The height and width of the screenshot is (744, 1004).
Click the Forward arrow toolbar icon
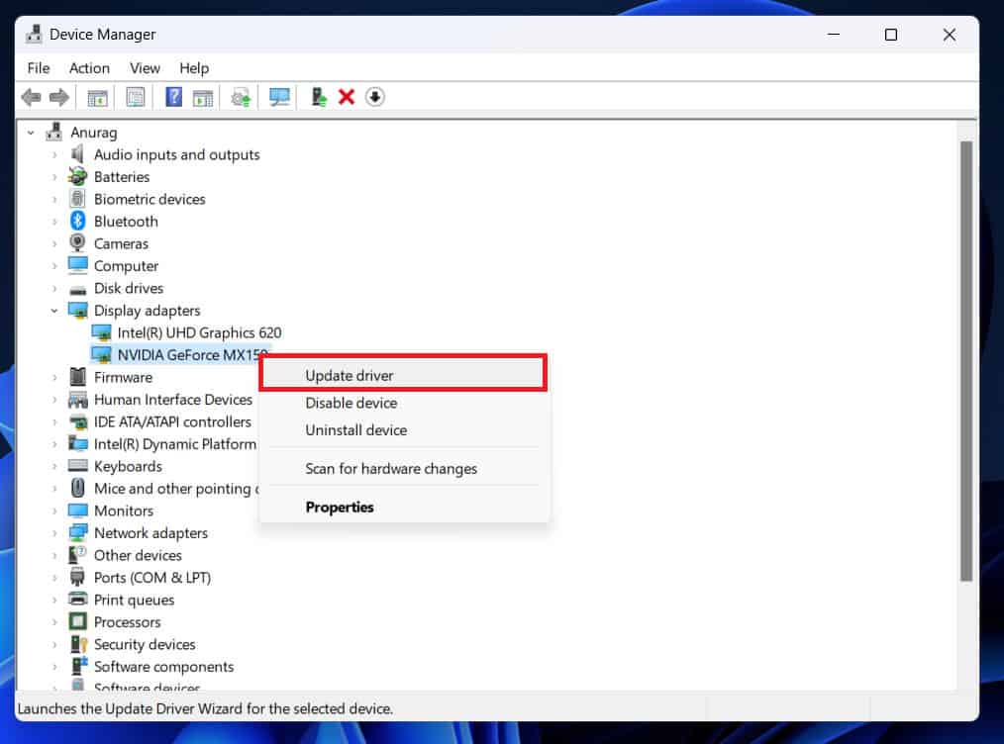[58, 97]
